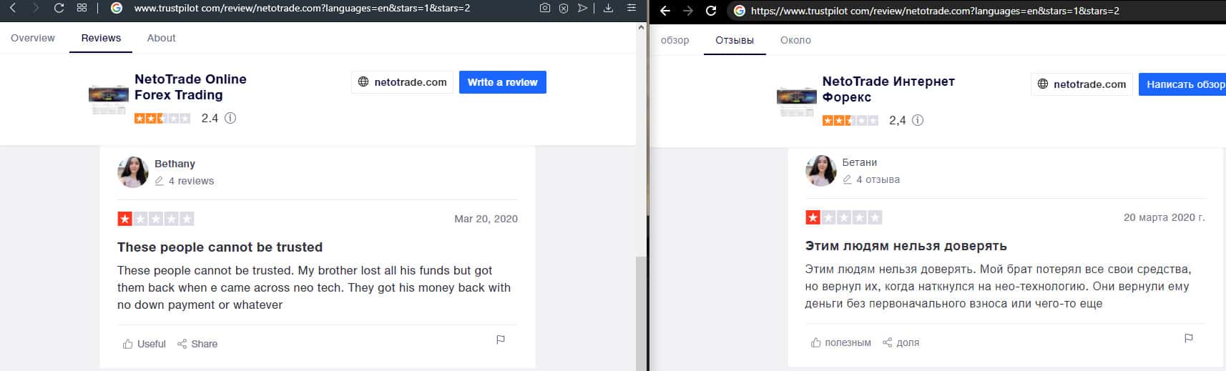Click the left page vertical scrollbar thumb
Image resolution: width=1226 pixels, height=371 pixels.
(642, 312)
